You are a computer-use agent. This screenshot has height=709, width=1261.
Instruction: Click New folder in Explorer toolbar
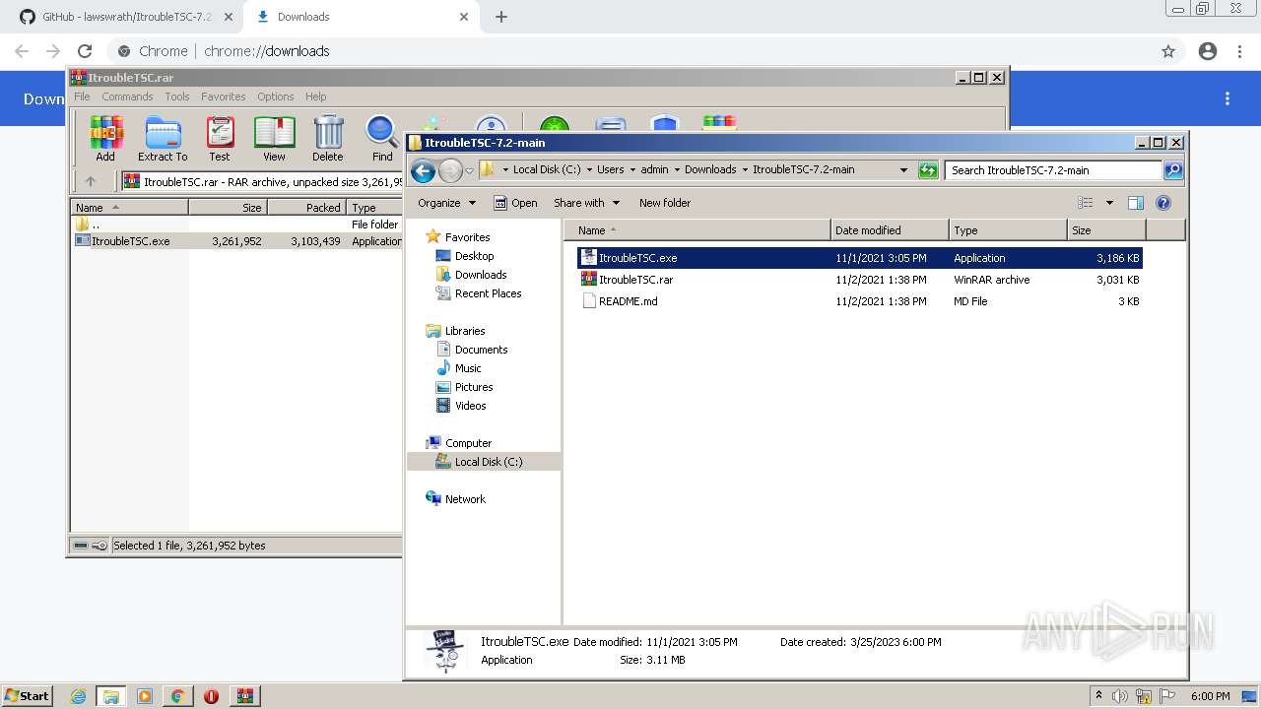point(665,203)
